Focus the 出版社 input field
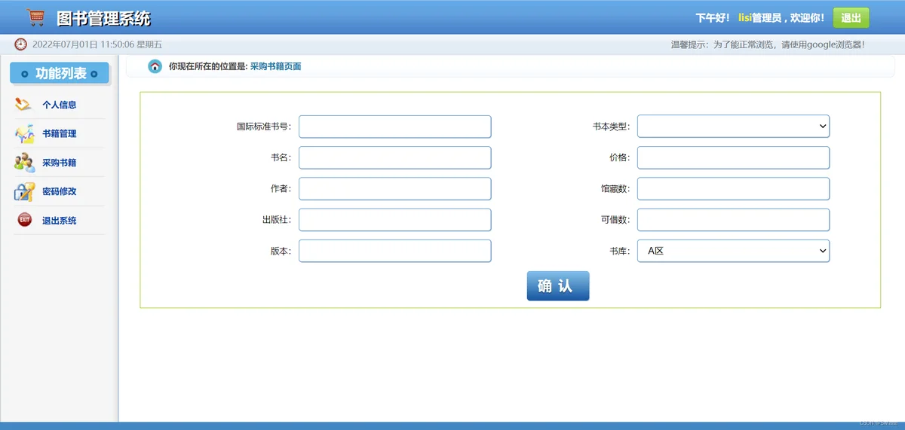The image size is (905, 430). click(395, 220)
